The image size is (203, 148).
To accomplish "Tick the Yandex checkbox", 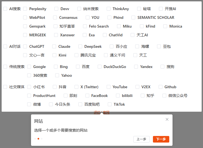I will click(136, 67).
